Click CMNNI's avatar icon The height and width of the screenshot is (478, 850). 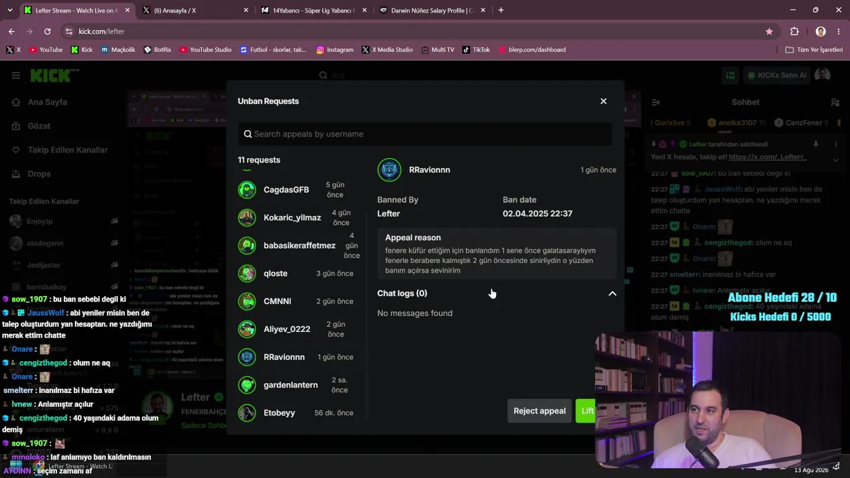tap(247, 301)
